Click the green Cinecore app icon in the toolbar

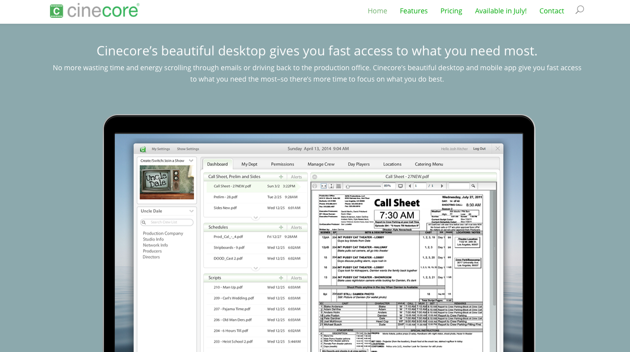pyautogui.click(x=143, y=149)
